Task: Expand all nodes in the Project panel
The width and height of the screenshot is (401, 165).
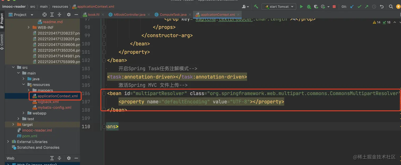Action: pos(52,15)
